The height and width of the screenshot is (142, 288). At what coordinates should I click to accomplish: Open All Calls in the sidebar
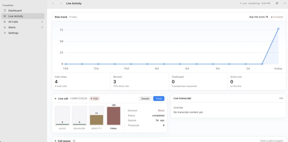point(23,22)
